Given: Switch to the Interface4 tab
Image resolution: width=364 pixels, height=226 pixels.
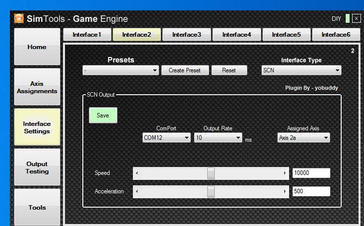Looking at the screenshot, I should [x=237, y=35].
